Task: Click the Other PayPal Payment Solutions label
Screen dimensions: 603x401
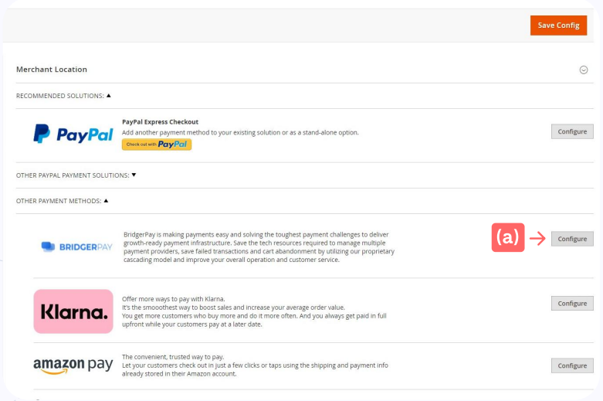Action: pyautogui.click(x=73, y=175)
